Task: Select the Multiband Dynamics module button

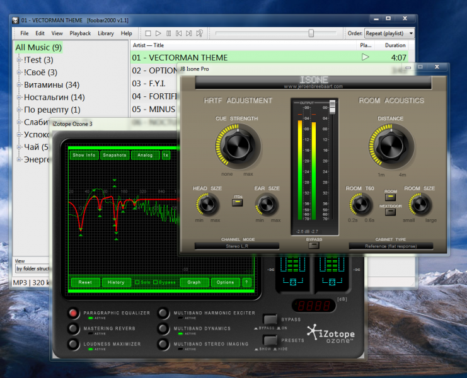Action: (x=164, y=329)
